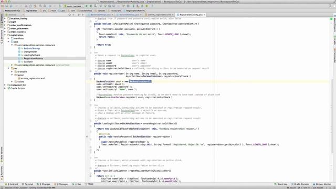Screen dimensions: 336x189
Task: Click the highlighted BackendlessUser() constructor text
Action: pos(141,81)
